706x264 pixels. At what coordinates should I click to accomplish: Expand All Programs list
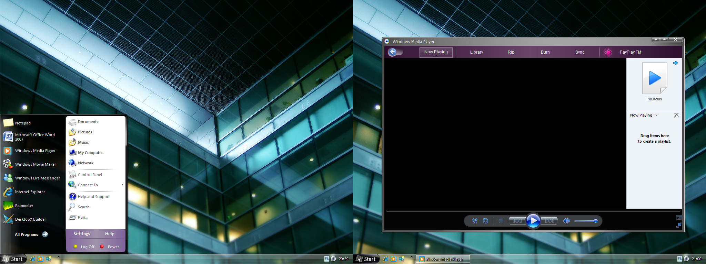point(31,234)
